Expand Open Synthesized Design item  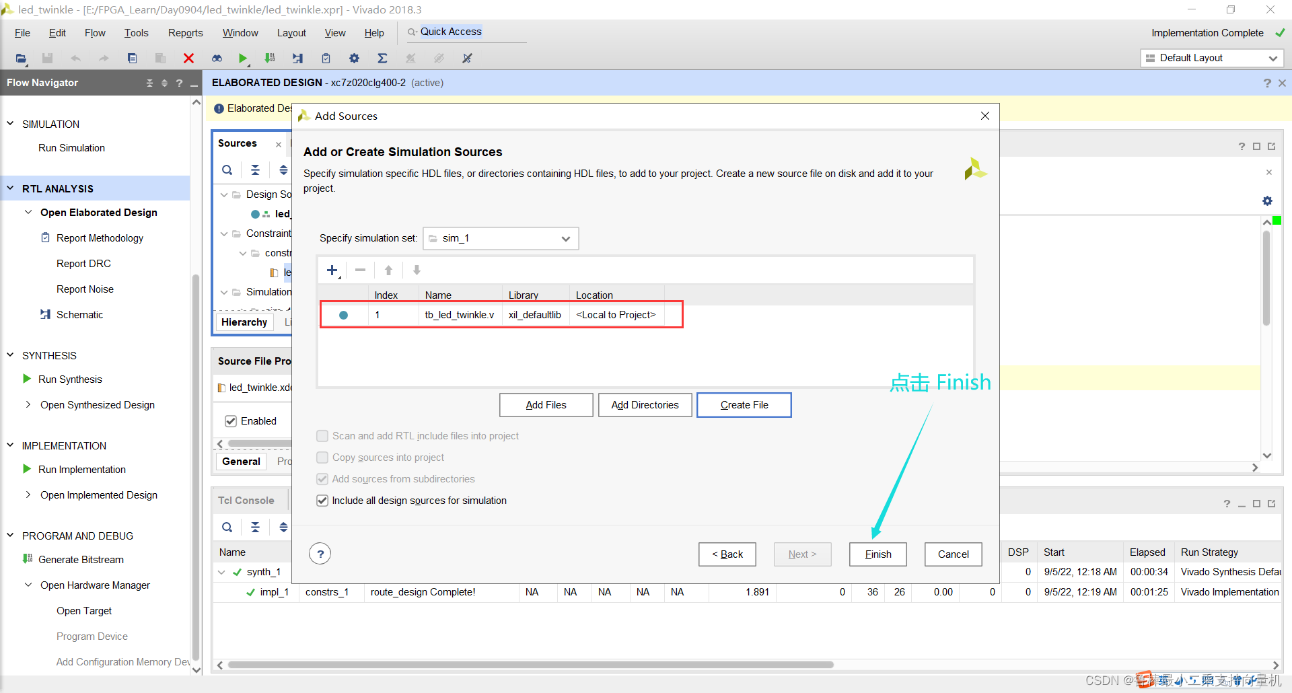pos(28,404)
